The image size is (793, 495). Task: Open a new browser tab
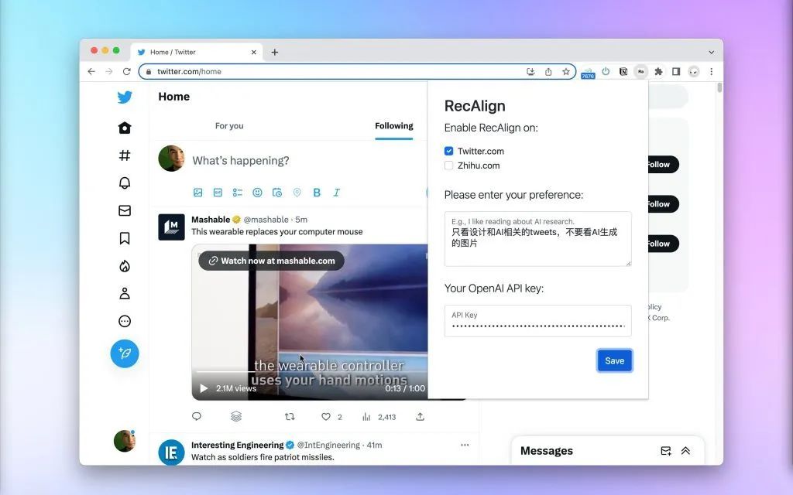coord(275,52)
